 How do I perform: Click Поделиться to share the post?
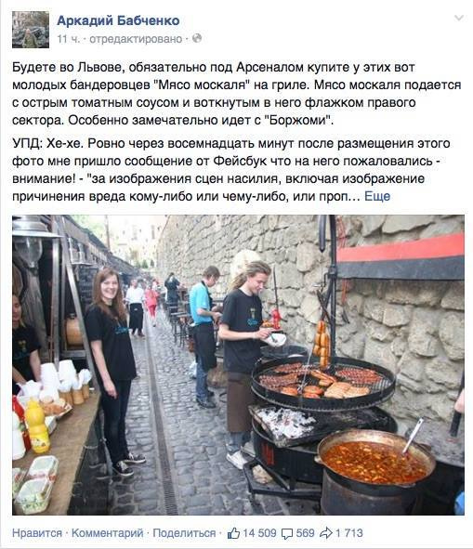click(184, 533)
